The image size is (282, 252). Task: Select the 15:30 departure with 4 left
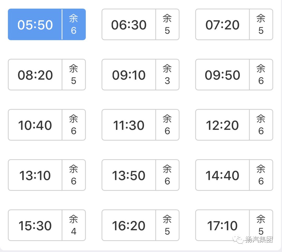(x=35, y=225)
